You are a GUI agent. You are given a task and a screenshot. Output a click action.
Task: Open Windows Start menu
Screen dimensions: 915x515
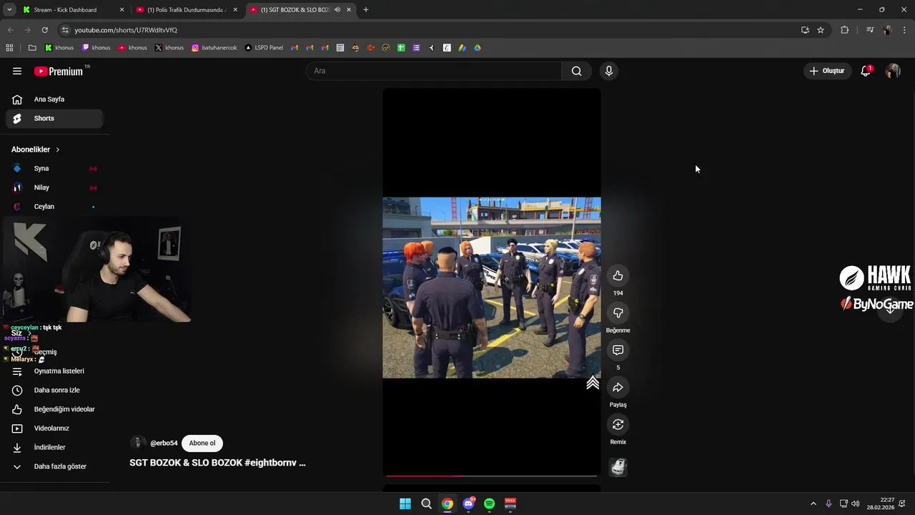[405, 504]
